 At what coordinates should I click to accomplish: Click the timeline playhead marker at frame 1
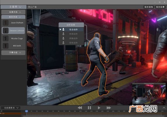(27, 111)
